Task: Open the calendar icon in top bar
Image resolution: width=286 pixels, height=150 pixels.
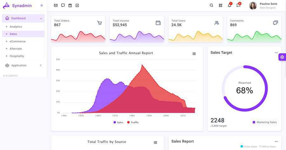Action: click(x=70, y=5)
